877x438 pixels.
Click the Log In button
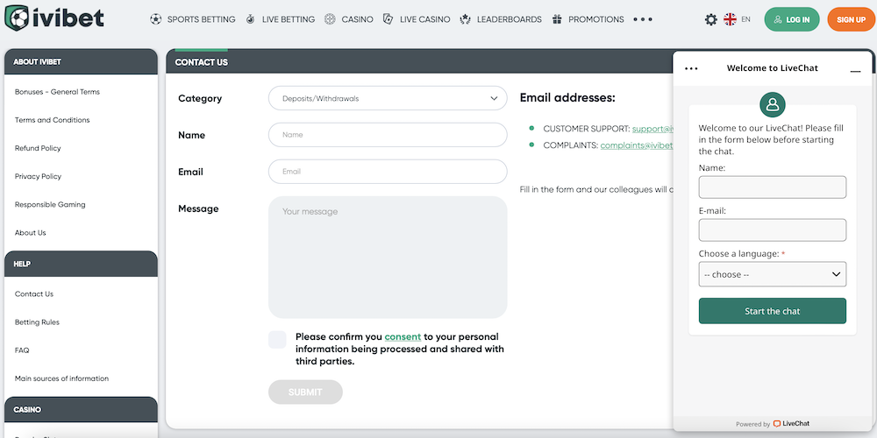pos(792,19)
